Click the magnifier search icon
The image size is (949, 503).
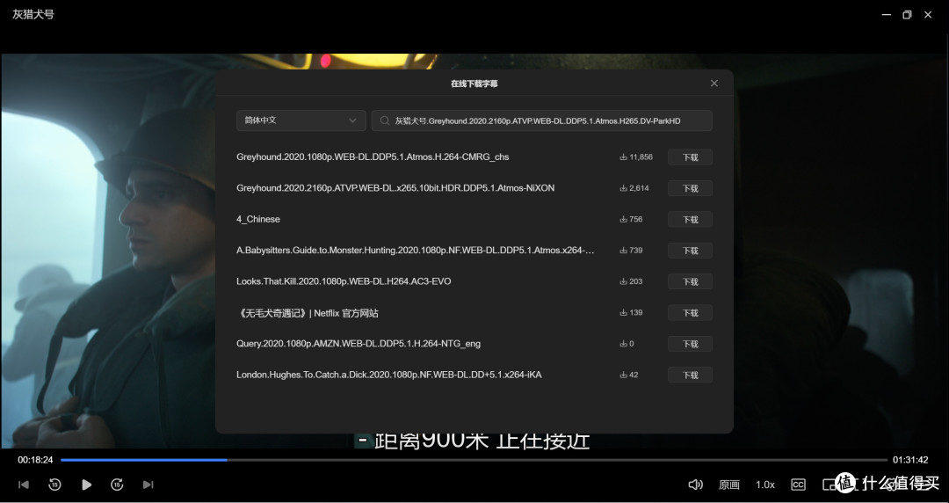tap(384, 120)
